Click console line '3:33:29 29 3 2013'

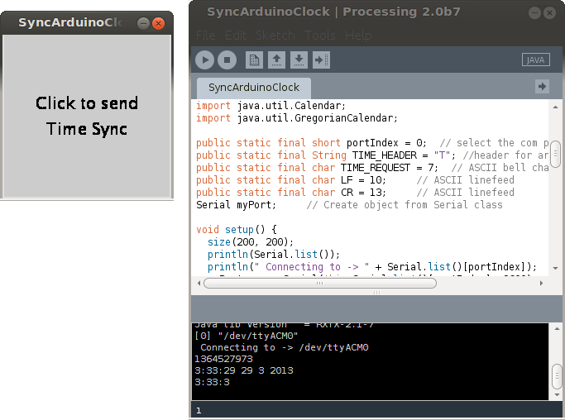pos(244,370)
